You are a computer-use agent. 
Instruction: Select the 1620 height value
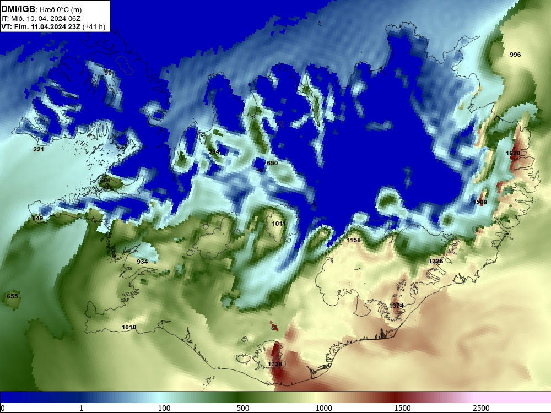point(513,153)
